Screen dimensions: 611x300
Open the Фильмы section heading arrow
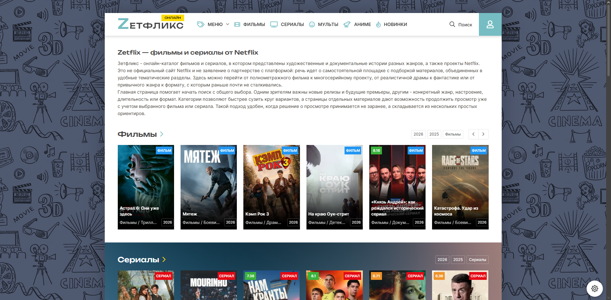click(x=162, y=134)
